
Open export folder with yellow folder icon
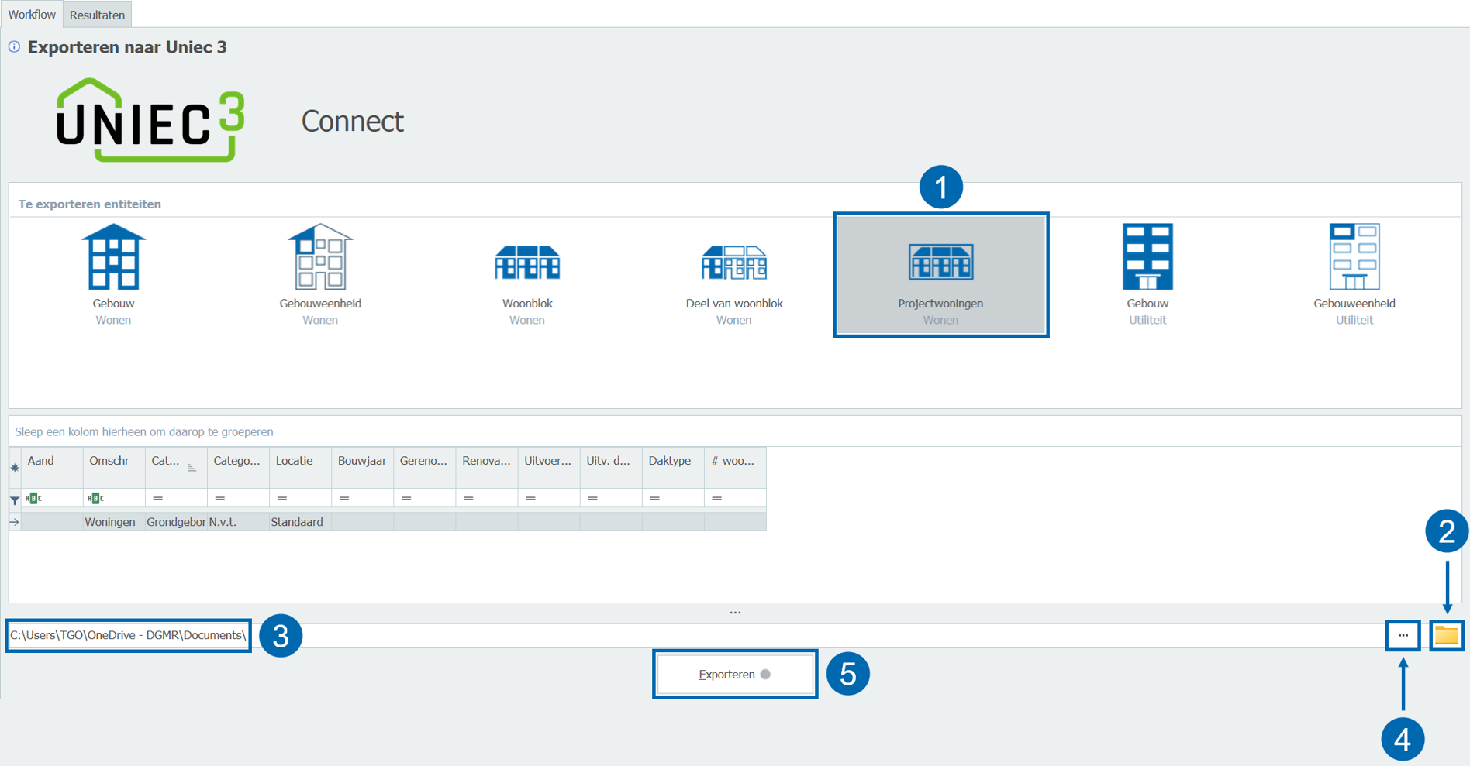tap(1446, 636)
